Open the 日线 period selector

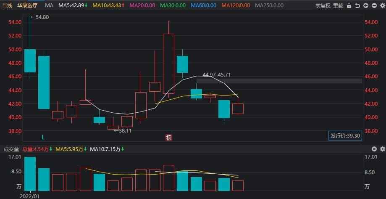click(8, 5)
